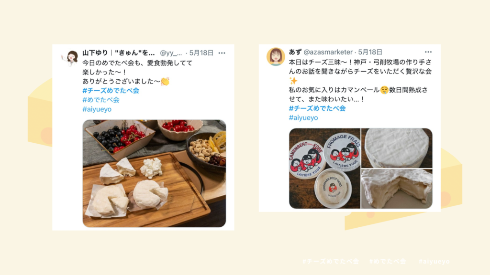
Task: View cheese board photo in left tweet
Action: 154,173
